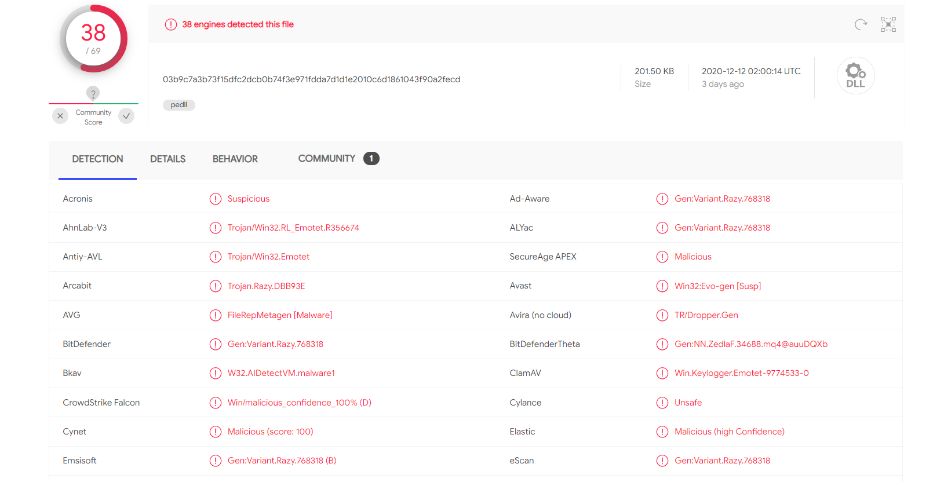
Task: Click Ad-Aware warning icon
Action: click(662, 199)
